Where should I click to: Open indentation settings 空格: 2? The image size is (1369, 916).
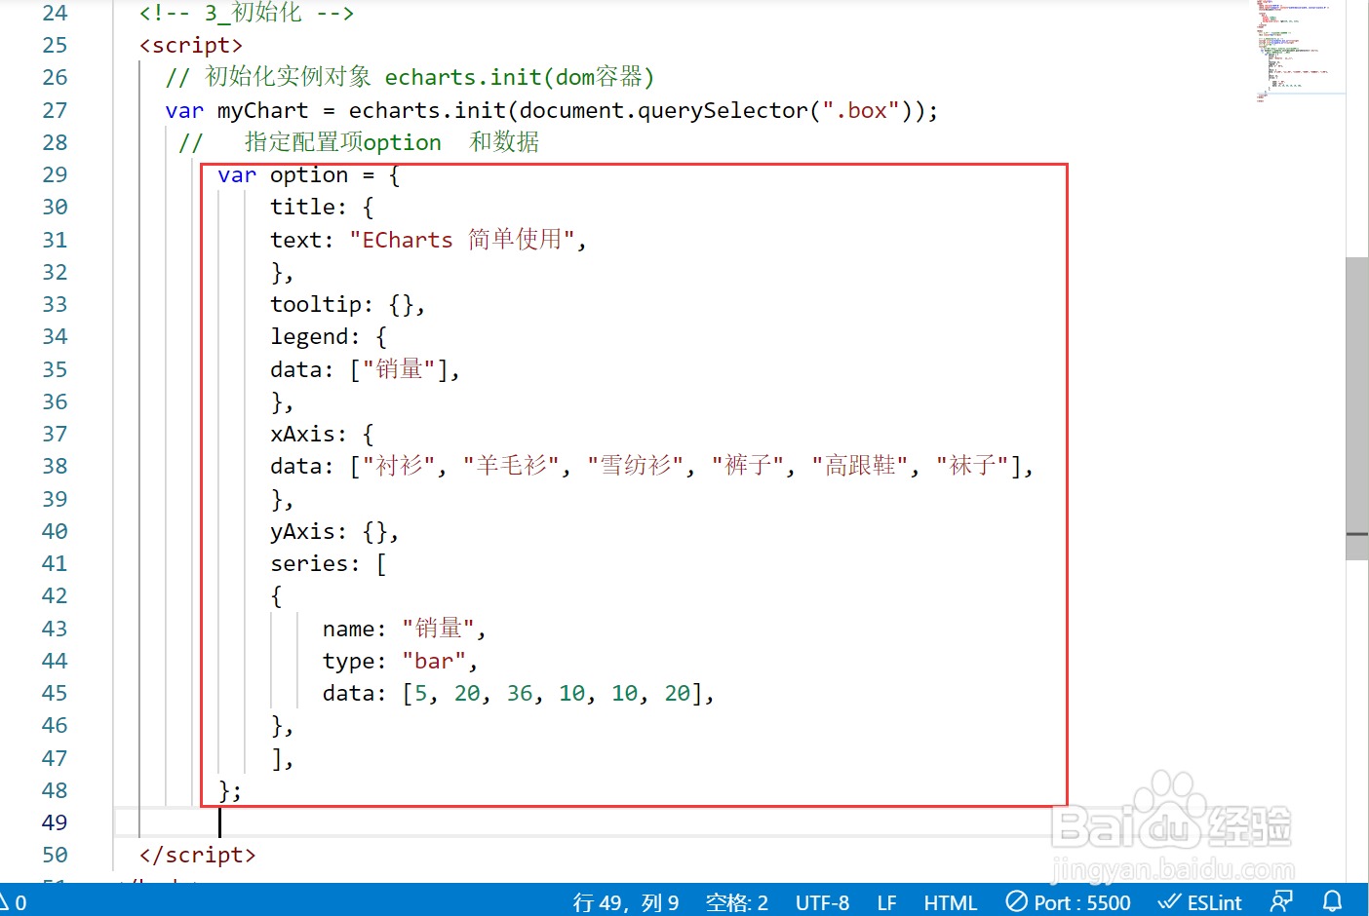click(x=736, y=902)
